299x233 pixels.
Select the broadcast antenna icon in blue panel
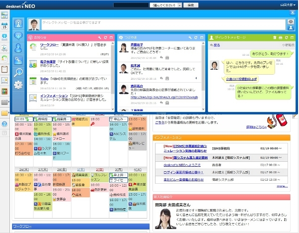[x=18, y=23]
